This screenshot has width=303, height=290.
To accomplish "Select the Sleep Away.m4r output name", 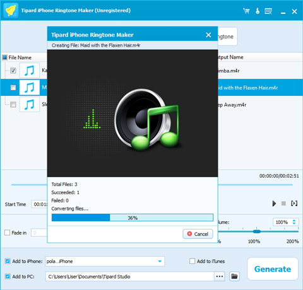I will pyautogui.click(x=232, y=105).
